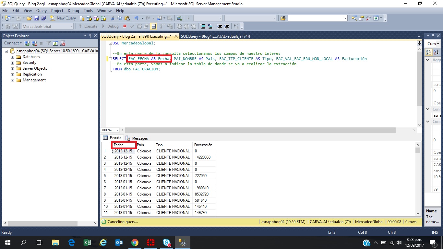The width and height of the screenshot is (443, 249).
Task: Open SQL Server Management Studio from the taskbar
Action: [x=182, y=243]
